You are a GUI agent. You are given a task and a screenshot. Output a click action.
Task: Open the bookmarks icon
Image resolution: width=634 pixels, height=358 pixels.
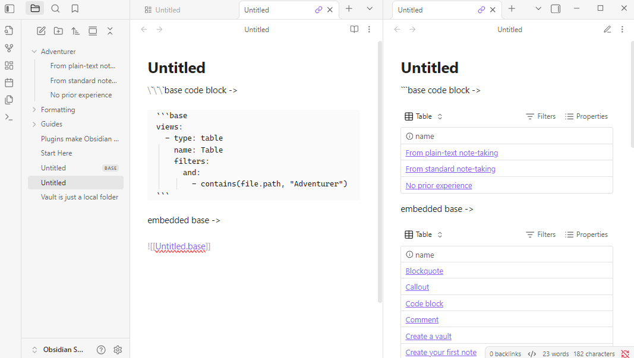tap(75, 8)
